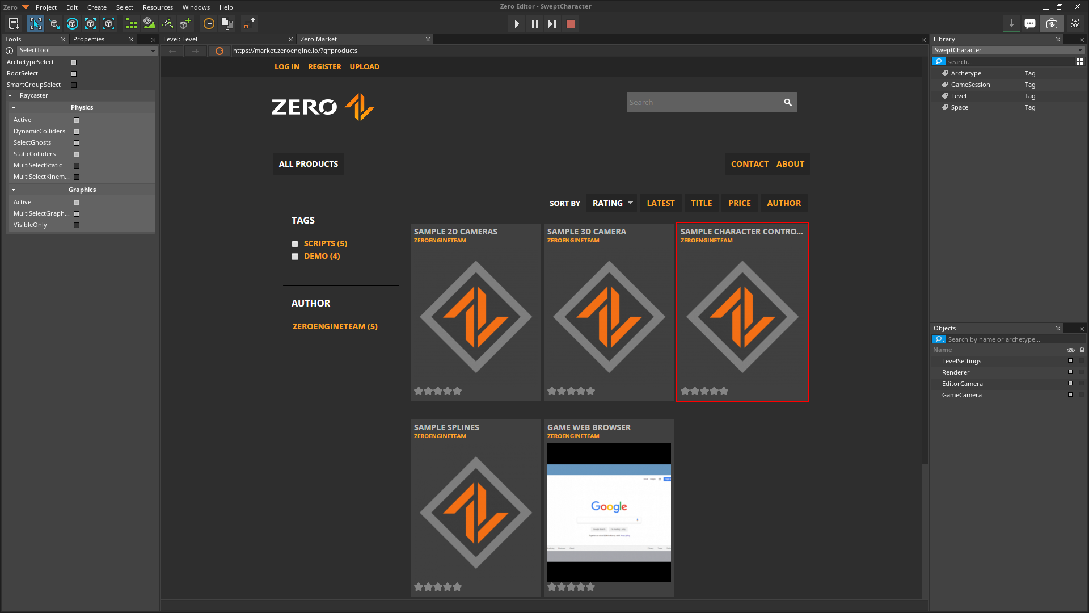Open the SelectTool dropdown
This screenshot has width=1089, height=613.
pos(86,51)
